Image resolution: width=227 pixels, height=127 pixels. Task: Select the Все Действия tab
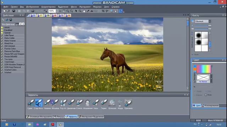point(9,24)
